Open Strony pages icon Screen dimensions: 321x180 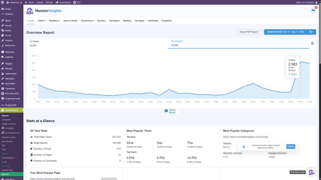(2, 35)
